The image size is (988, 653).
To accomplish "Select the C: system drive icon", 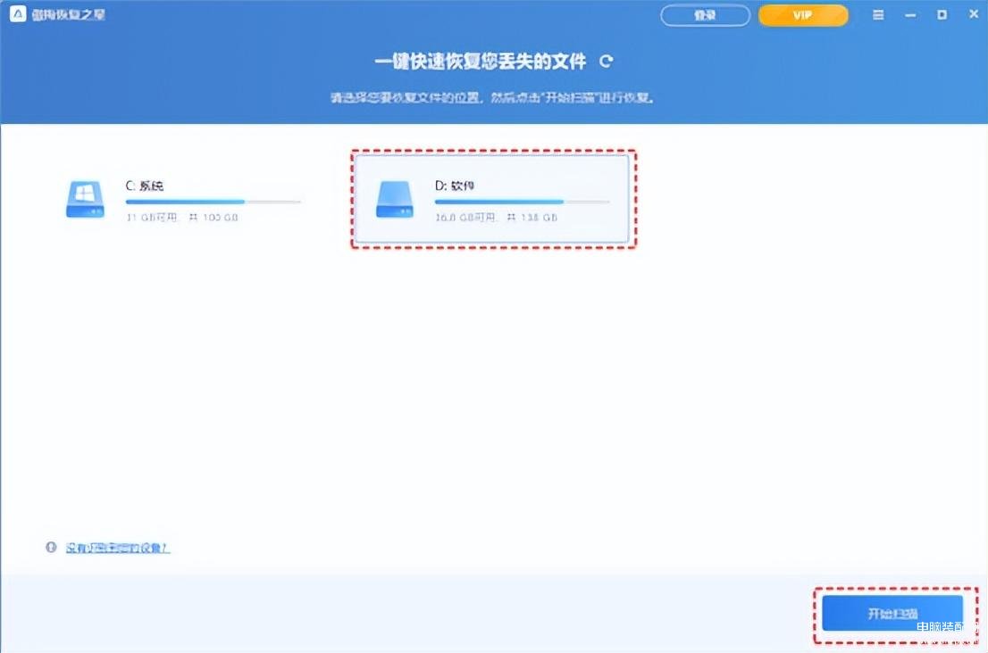I will tap(85, 200).
